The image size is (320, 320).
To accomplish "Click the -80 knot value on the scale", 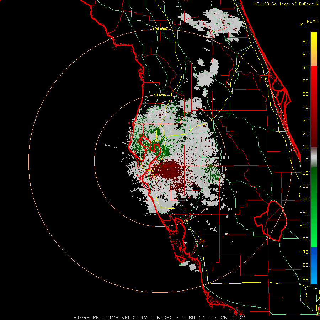I will [x=304, y=265].
